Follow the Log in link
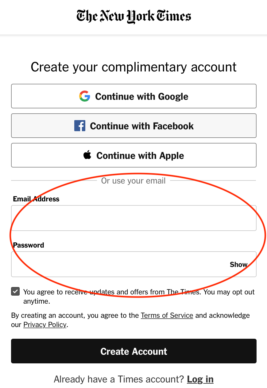 tap(200, 379)
